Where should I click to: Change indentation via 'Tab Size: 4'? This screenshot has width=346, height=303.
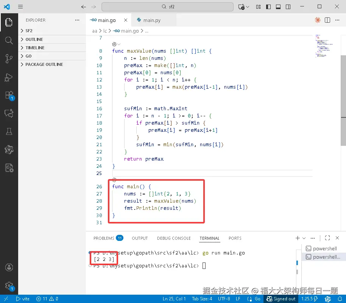coord(202,299)
